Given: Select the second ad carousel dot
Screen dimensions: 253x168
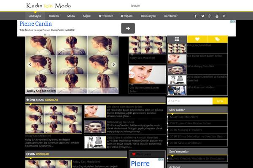Looking at the screenshot, I should pyautogui.click(x=48, y=35).
